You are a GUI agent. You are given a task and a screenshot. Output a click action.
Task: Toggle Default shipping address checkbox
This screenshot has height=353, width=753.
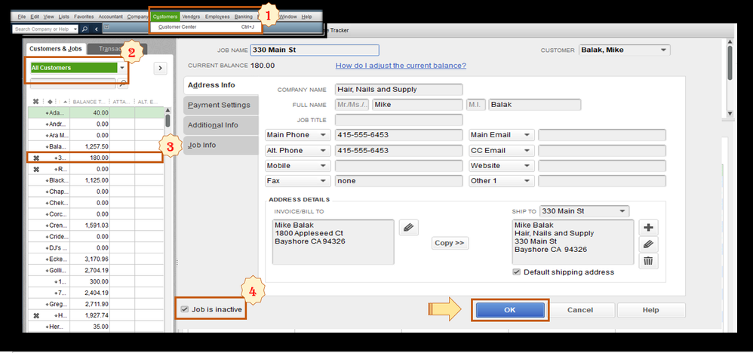[517, 272]
